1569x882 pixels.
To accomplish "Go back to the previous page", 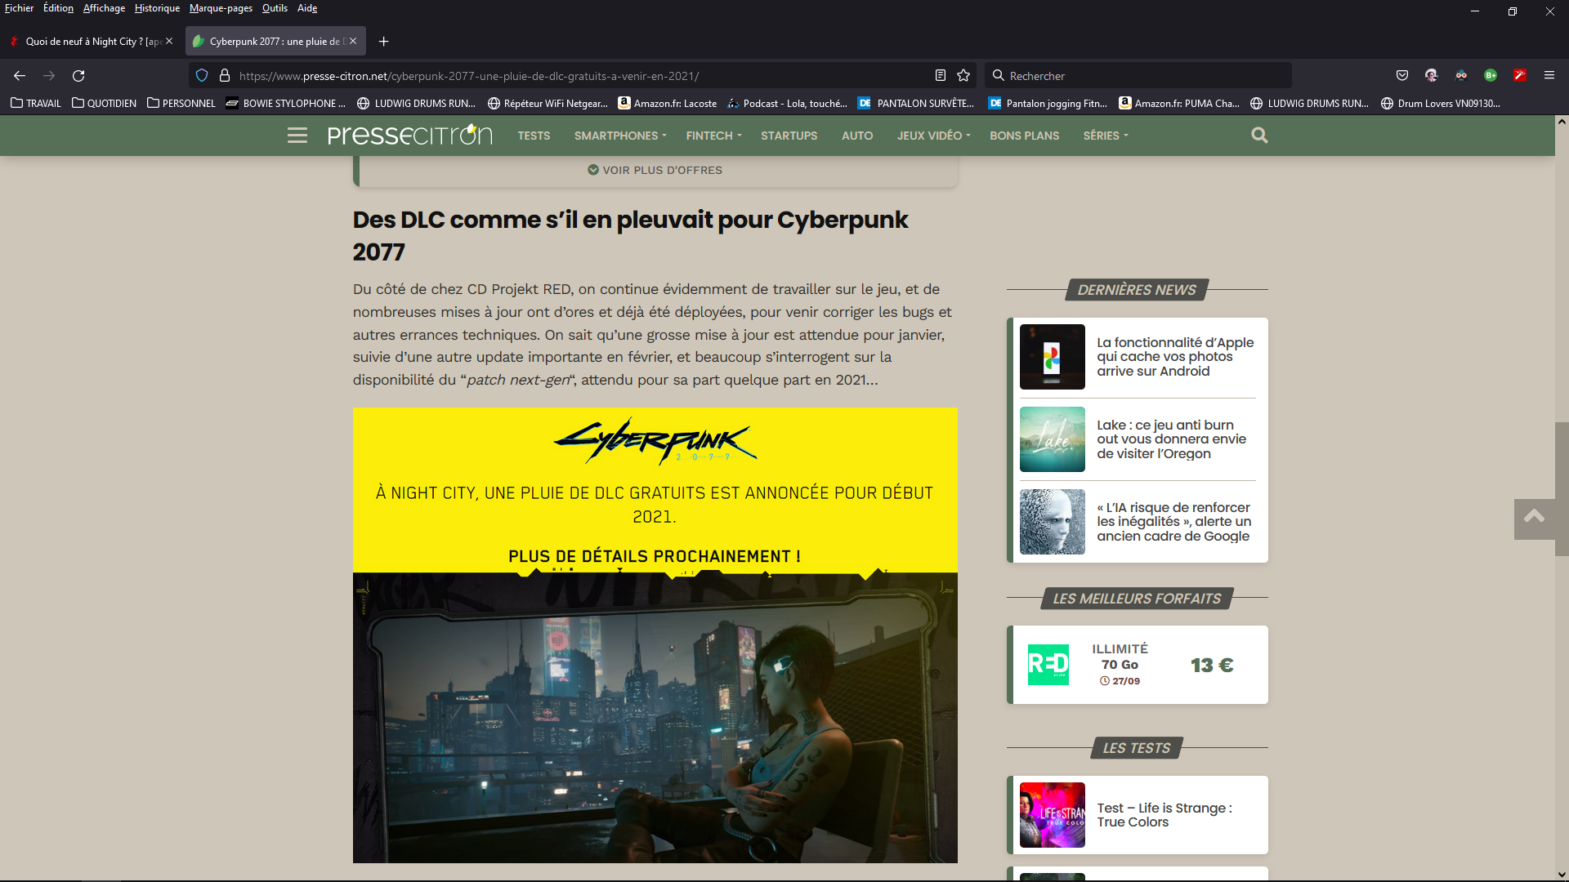I will pos(20,76).
